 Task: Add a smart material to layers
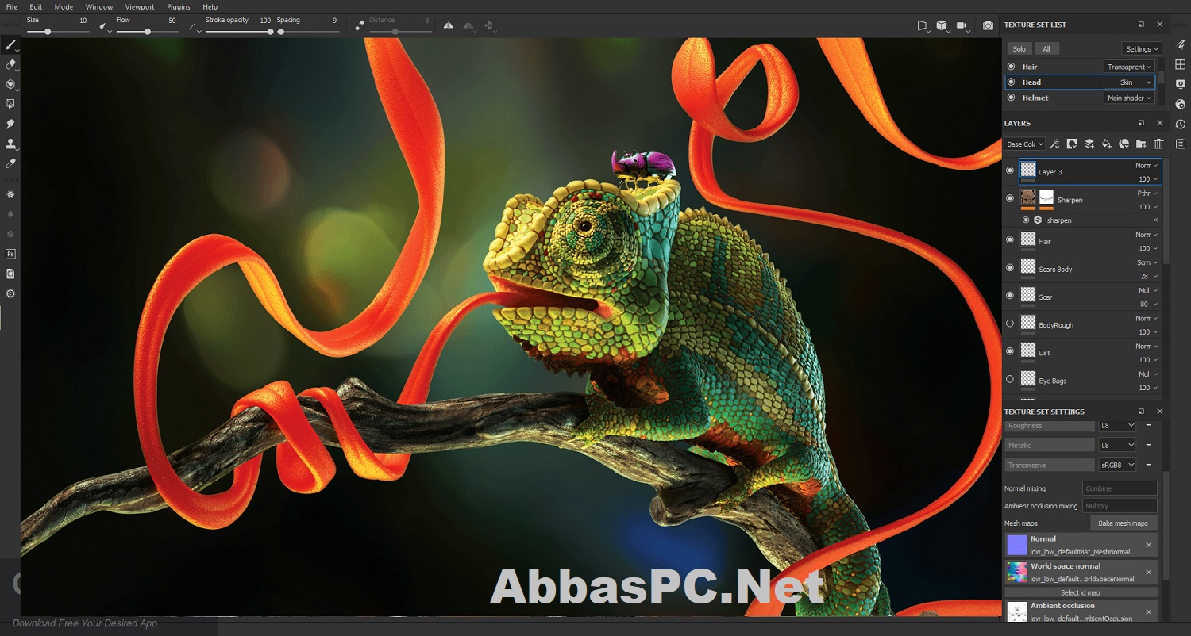click(x=1124, y=144)
